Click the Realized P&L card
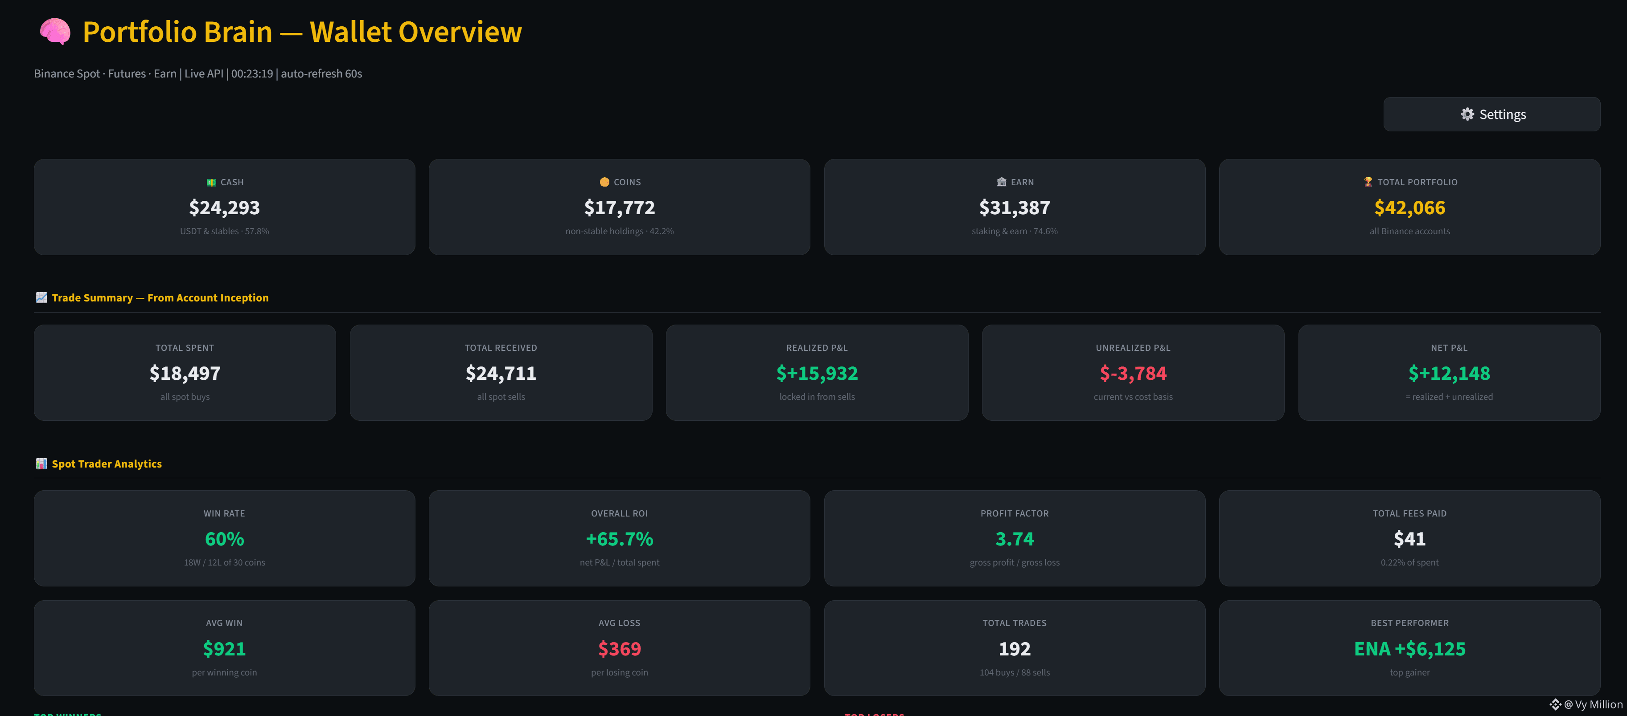The height and width of the screenshot is (716, 1627). [817, 373]
